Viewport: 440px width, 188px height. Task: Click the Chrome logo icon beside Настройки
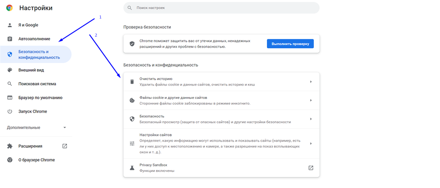click(x=9, y=8)
